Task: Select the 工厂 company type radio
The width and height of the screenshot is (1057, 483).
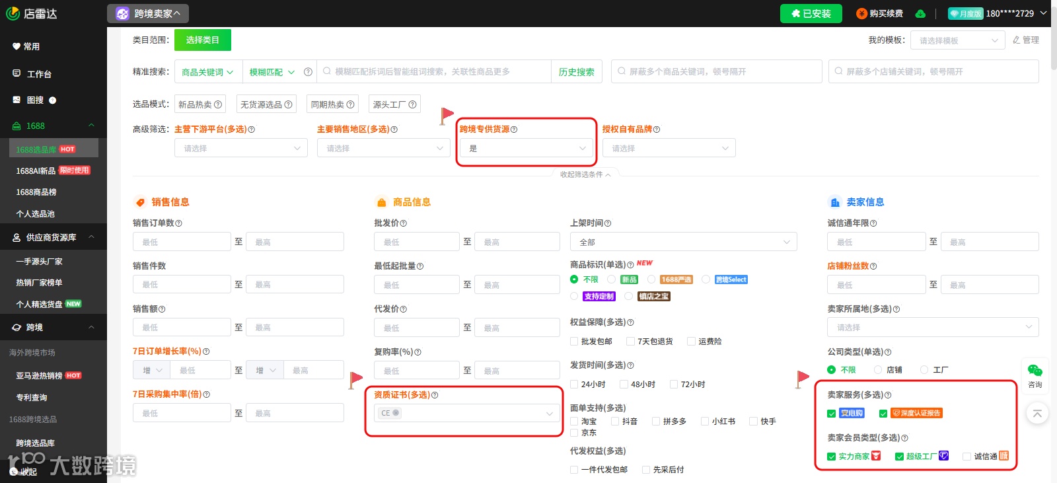Action: tap(924, 370)
